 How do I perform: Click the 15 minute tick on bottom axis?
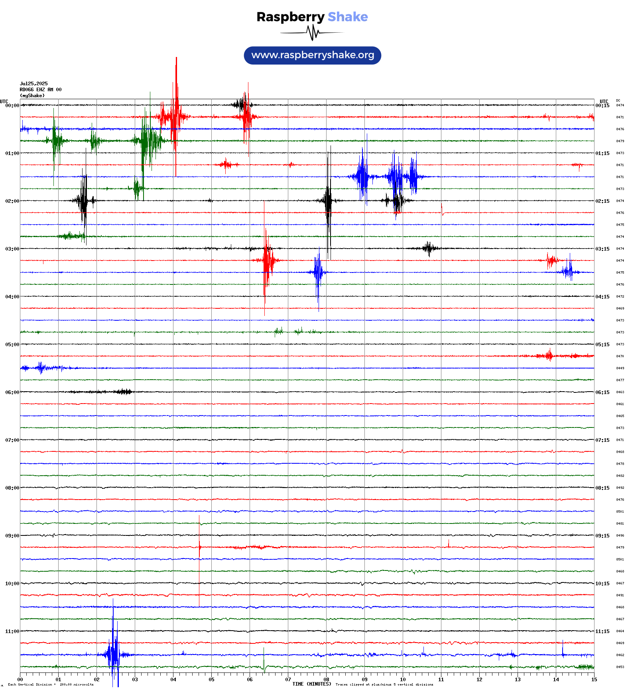coord(594,680)
